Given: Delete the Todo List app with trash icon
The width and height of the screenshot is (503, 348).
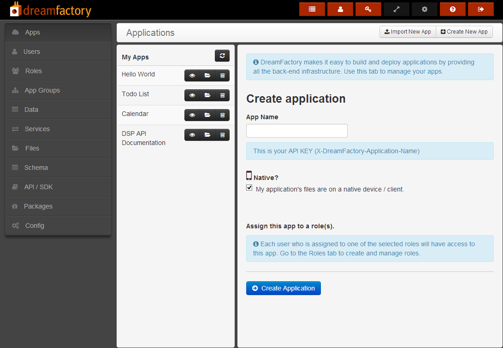Looking at the screenshot, I should [223, 95].
